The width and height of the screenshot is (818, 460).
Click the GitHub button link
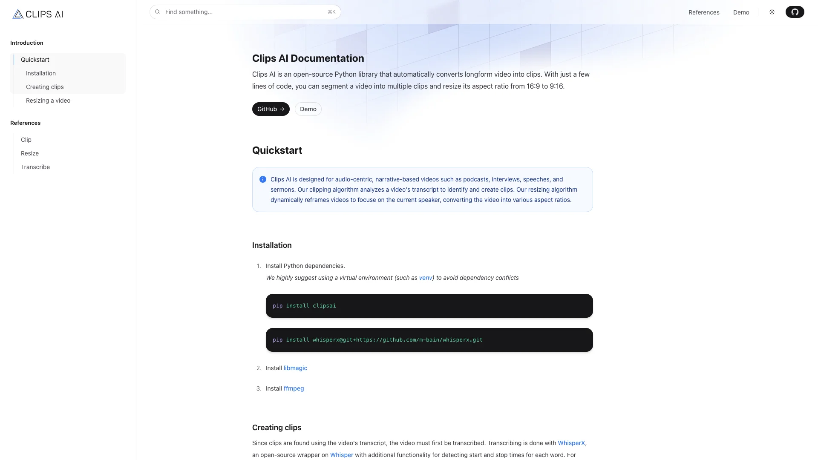[x=271, y=109]
